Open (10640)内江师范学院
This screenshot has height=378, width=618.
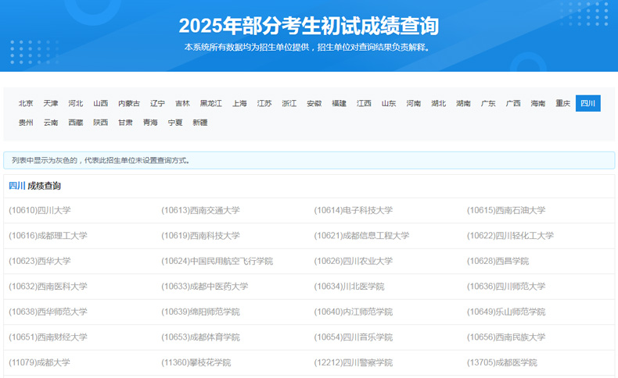point(353,312)
